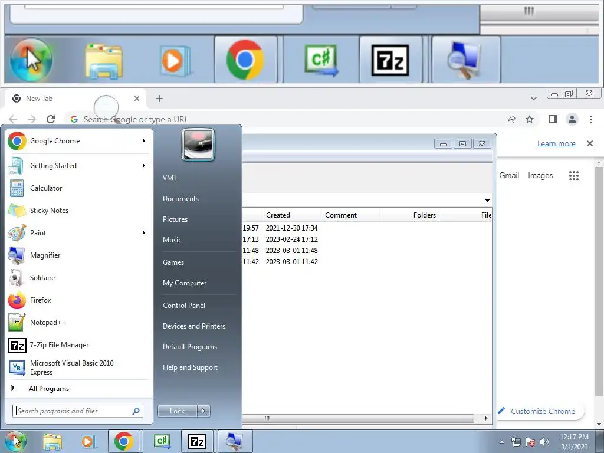Expand the Google Chrome jump list arrow
Viewport: 604px width, 453px height.
(144, 141)
